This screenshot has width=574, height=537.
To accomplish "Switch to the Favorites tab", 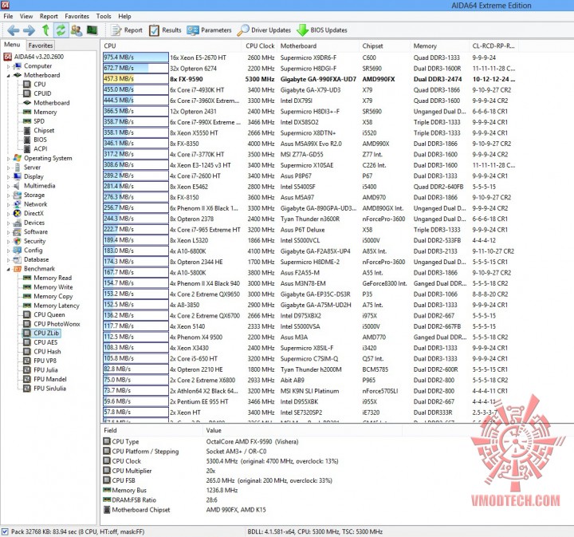I will click(41, 45).
